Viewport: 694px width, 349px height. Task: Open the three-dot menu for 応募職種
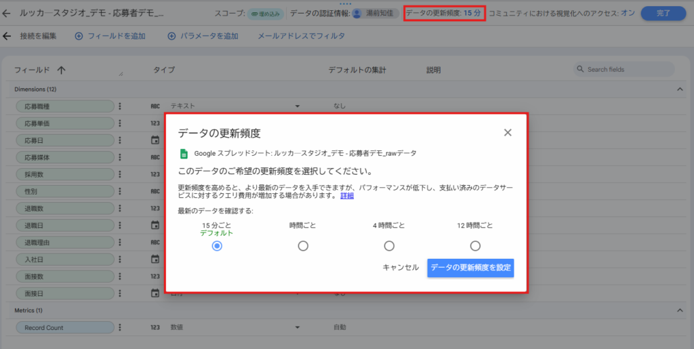click(119, 106)
